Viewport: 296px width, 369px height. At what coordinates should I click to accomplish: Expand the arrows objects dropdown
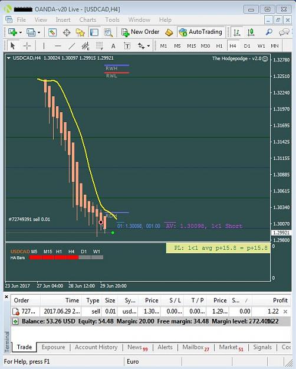[x=149, y=46]
